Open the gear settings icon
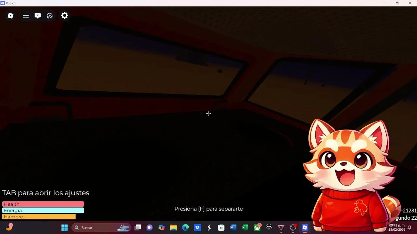 tap(65, 16)
